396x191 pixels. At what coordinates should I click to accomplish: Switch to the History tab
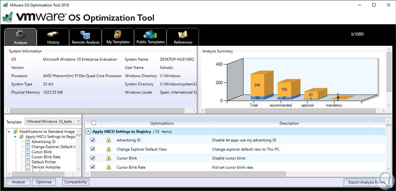(x=53, y=37)
